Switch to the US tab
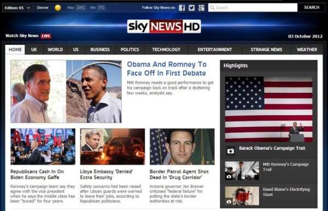This screenshot has width=328, height=211. 76,50
